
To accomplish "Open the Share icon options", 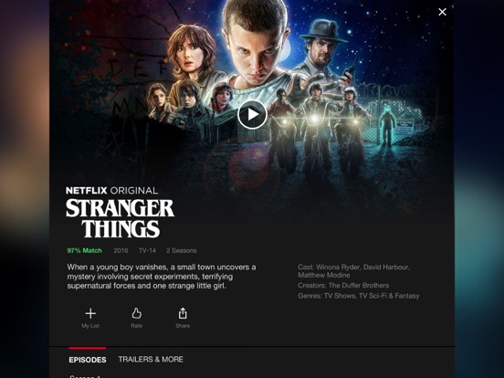I will point(183,313).
